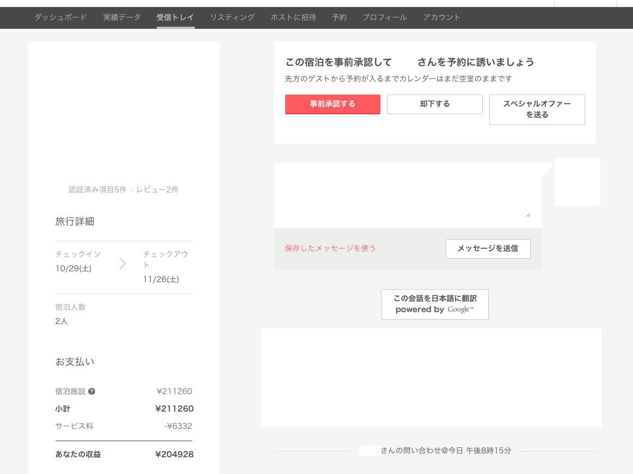This screenshot has height=474, width=633.
Task: Click the avatar beside the message box
Action: [x=577, y=182]
